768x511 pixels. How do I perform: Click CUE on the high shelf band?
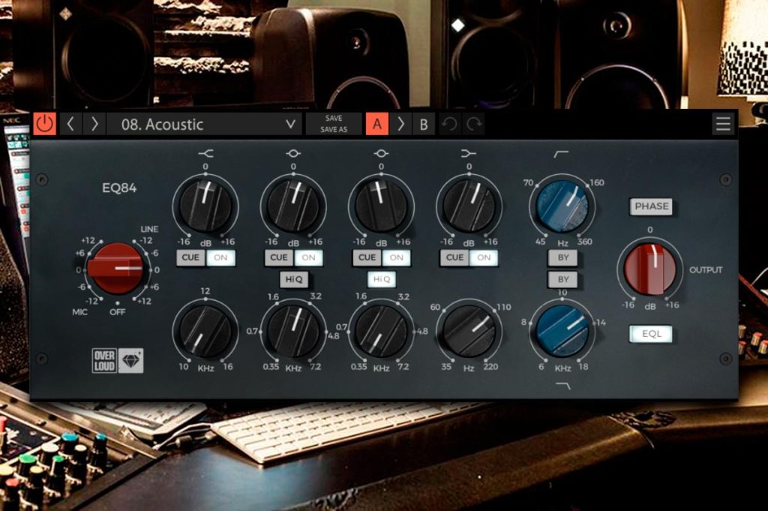click(190, 257)
